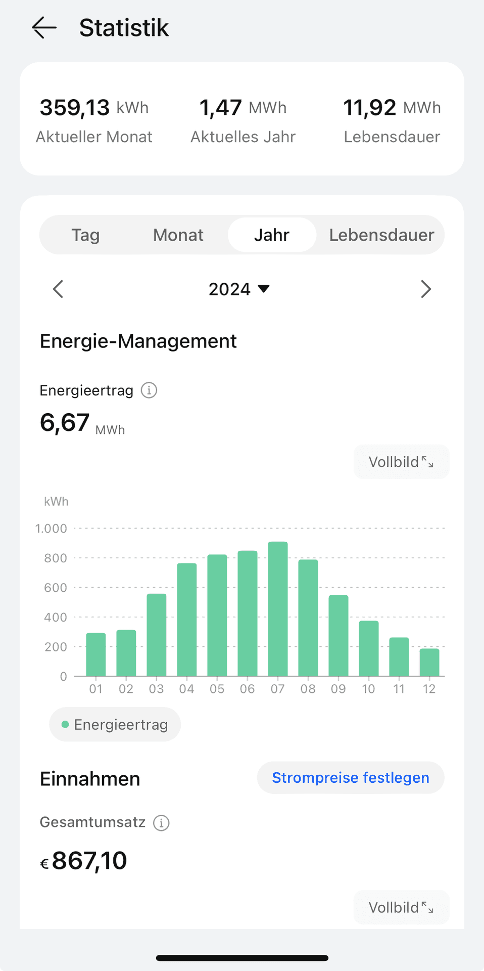Select the December (12) bar in chart

coord(429,663)
